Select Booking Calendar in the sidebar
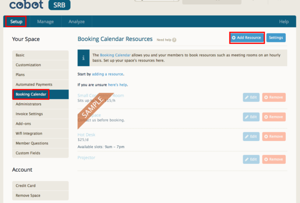Screen dimensions: 300x203 [x=40, y=94]
